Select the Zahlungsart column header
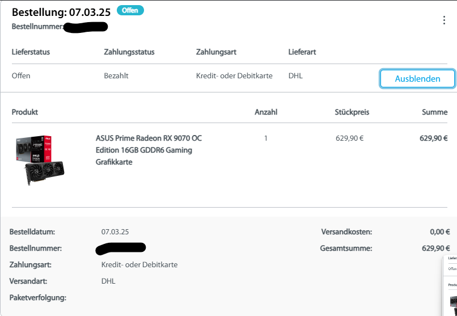 [216, 52]
